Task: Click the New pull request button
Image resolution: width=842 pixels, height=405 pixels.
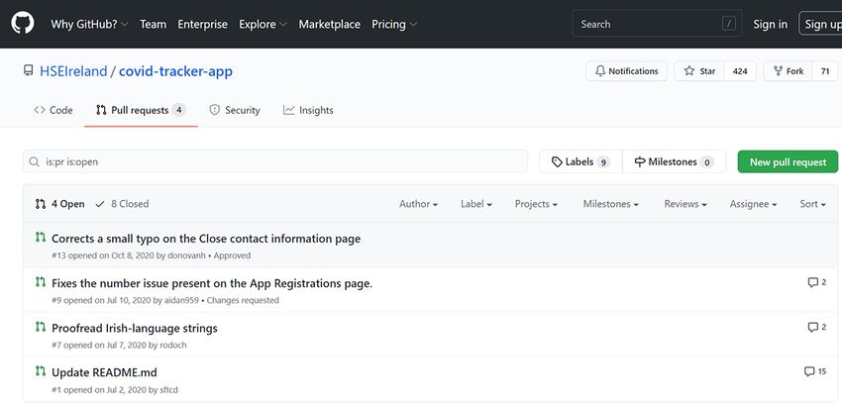Action: point(788,161)
